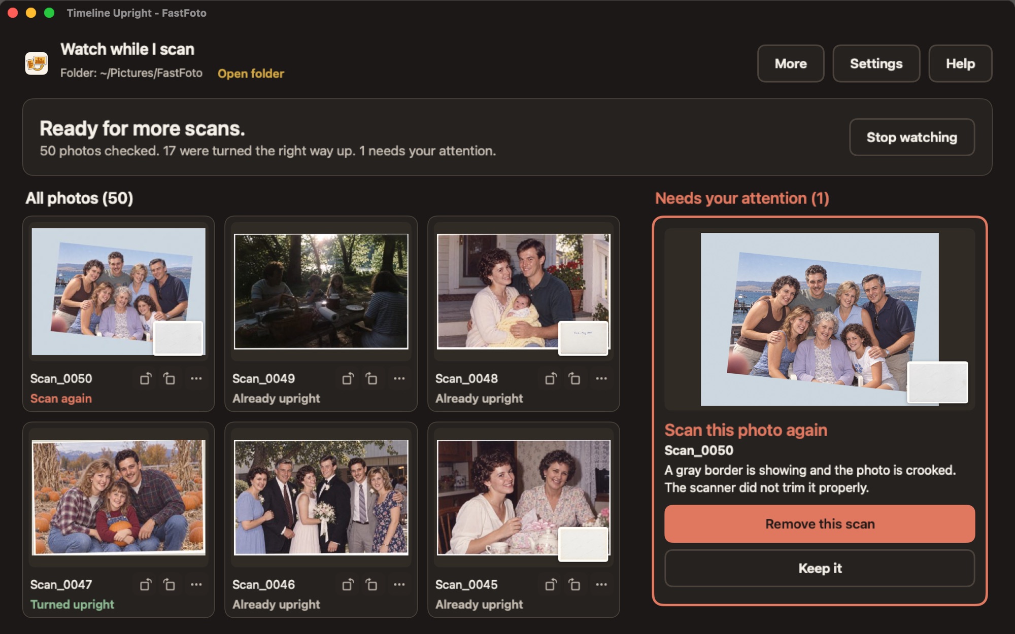Rotate Scan_0046 clockwise
This screenshot has height=634, width=1015.
(x=371, y=584)
